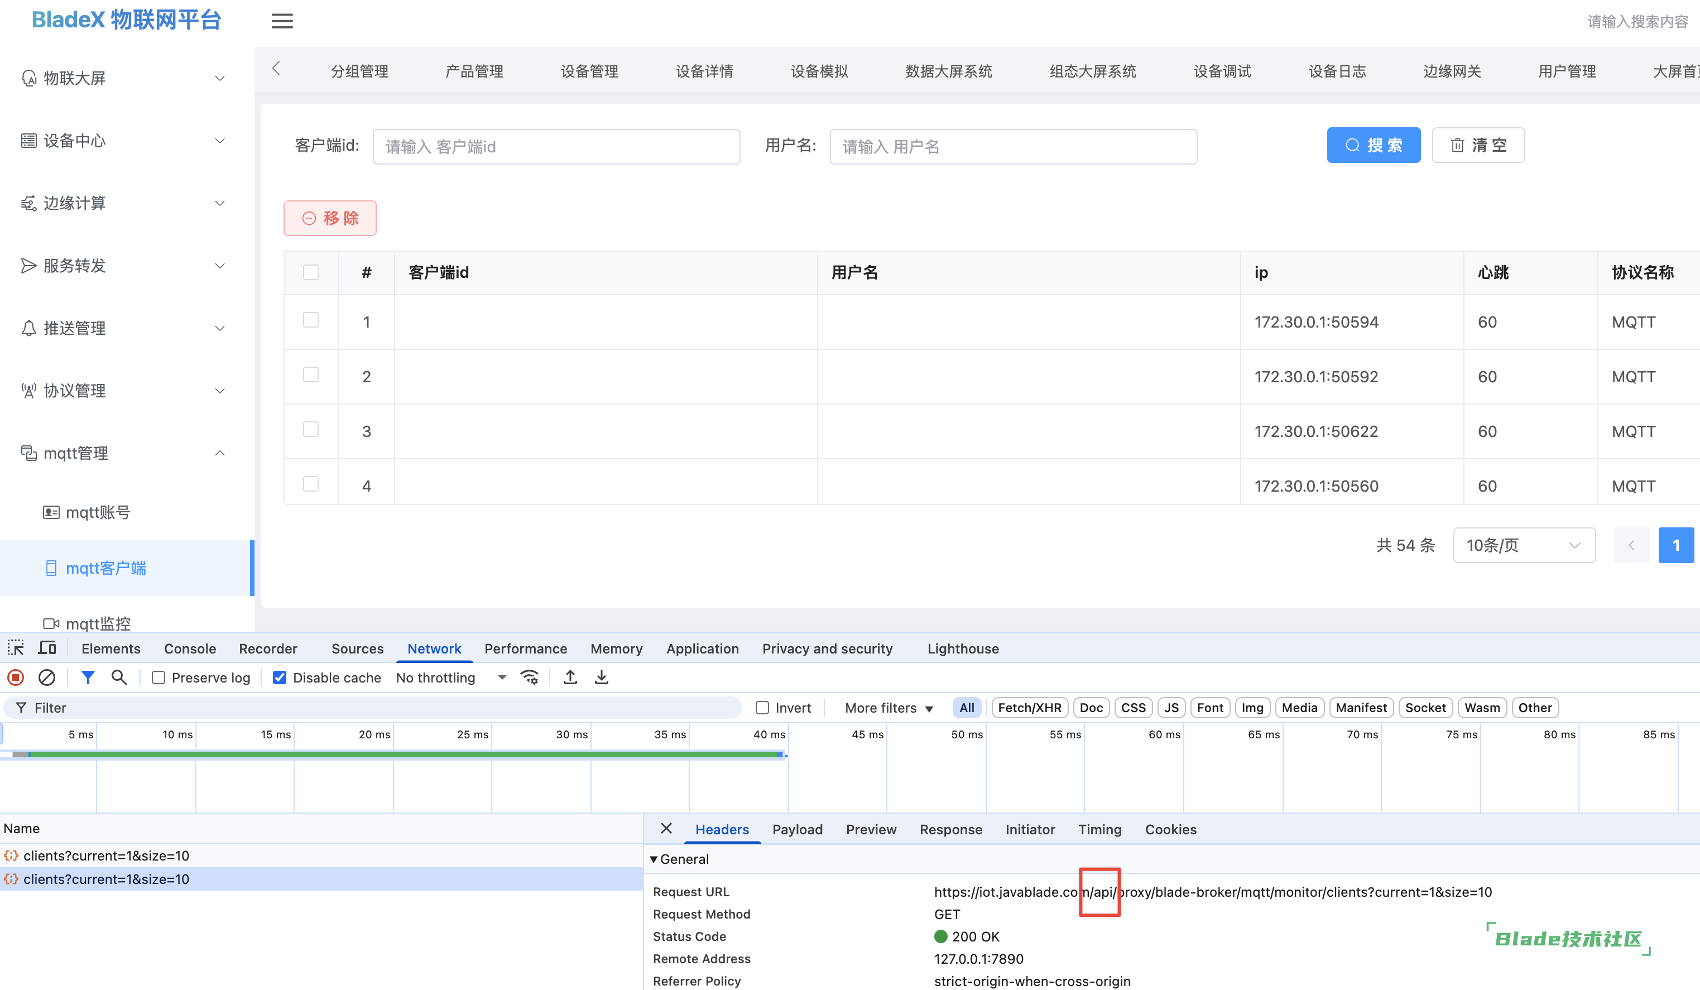
Task: Click the mqtt管理 menu icon
Action: pyautogui.click(x=28, y=453)
